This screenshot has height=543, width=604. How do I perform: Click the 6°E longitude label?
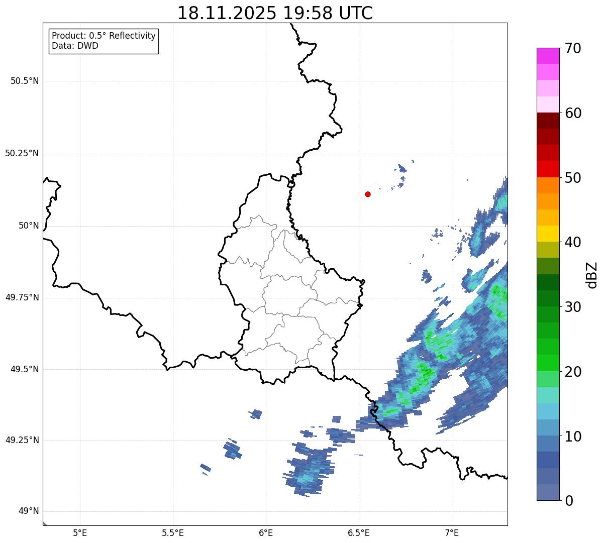pyautogui.click(x=266, y=532)
